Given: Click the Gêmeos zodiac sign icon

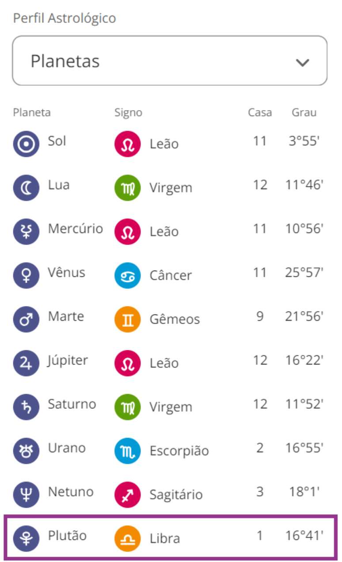Looking at the screenshot, I should [x=128, y=319].
